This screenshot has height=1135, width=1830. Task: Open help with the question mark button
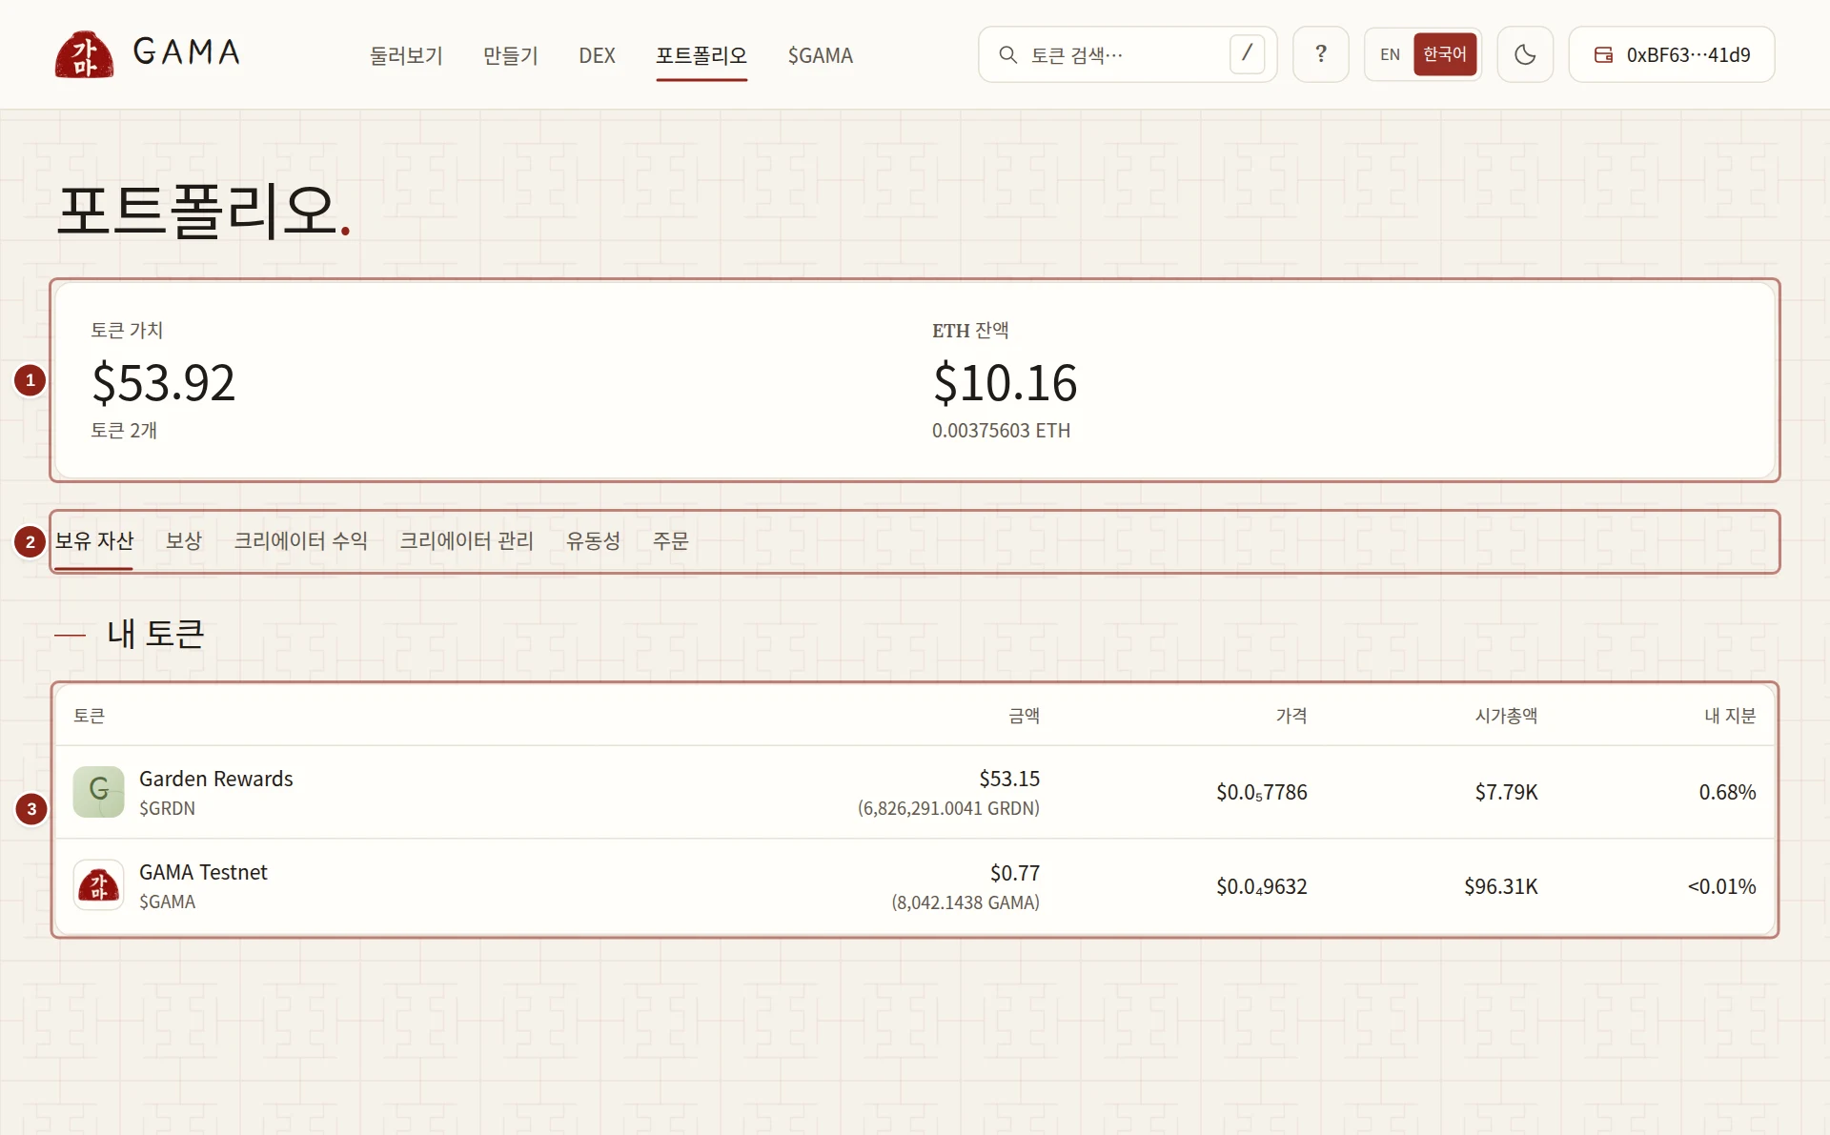[1320, 54]
